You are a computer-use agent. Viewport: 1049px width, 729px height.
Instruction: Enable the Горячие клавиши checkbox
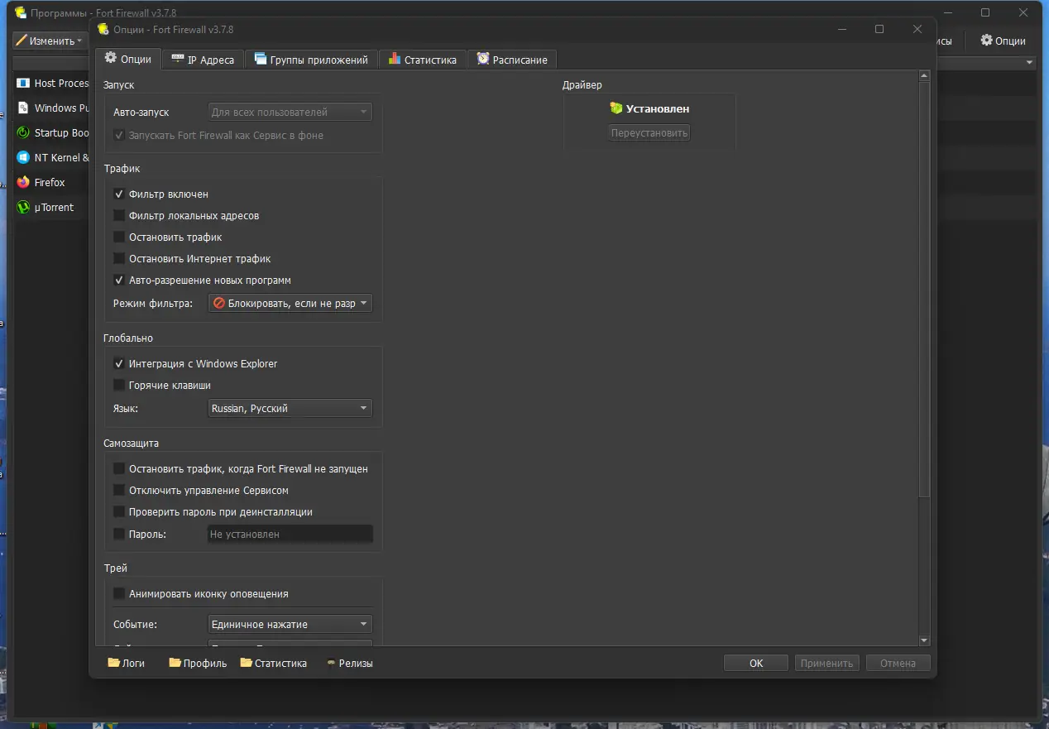(119, 385)
